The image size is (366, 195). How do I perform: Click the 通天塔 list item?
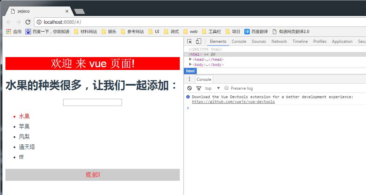coord(27,147)
